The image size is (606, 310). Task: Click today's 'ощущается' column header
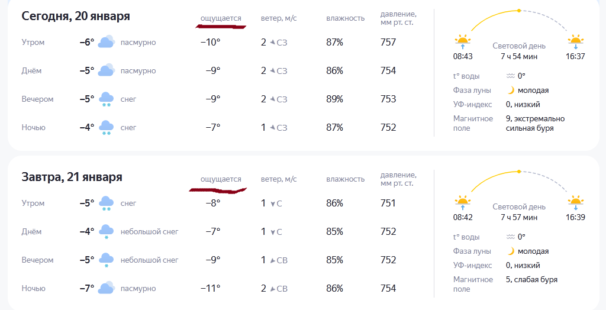click(x=221, y=18)
